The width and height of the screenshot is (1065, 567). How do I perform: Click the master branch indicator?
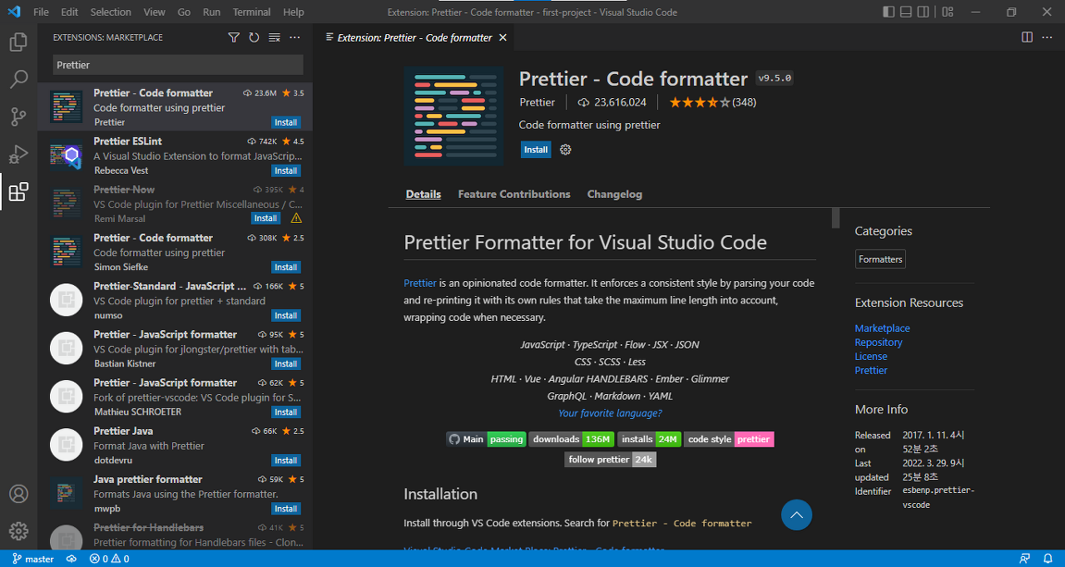tap(32, 559)
